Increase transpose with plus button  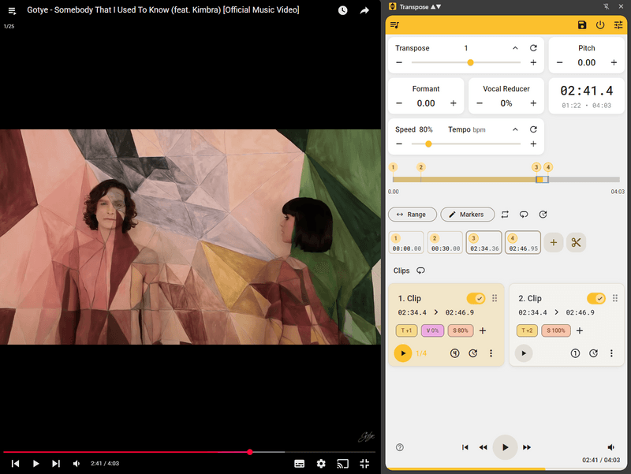[x=533, y=62]
